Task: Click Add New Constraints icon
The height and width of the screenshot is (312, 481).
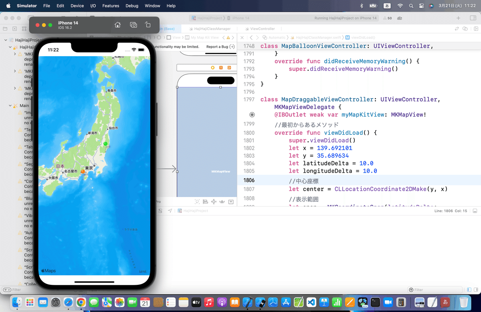Action: tap(214, 202)
